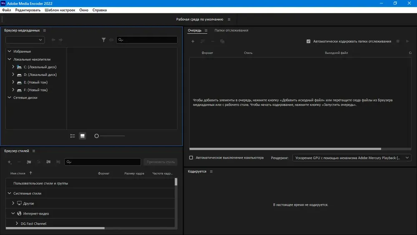Click the forward navigation arrow in Media Browser
This screenshot has height=235, width=417.
coord(60,40)
